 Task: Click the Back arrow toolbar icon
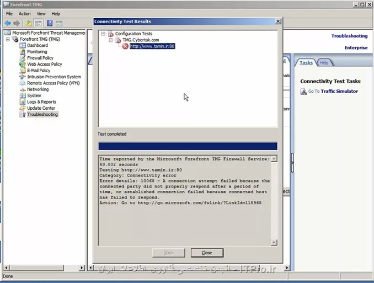pyautogui.click(x=8, y=23)
